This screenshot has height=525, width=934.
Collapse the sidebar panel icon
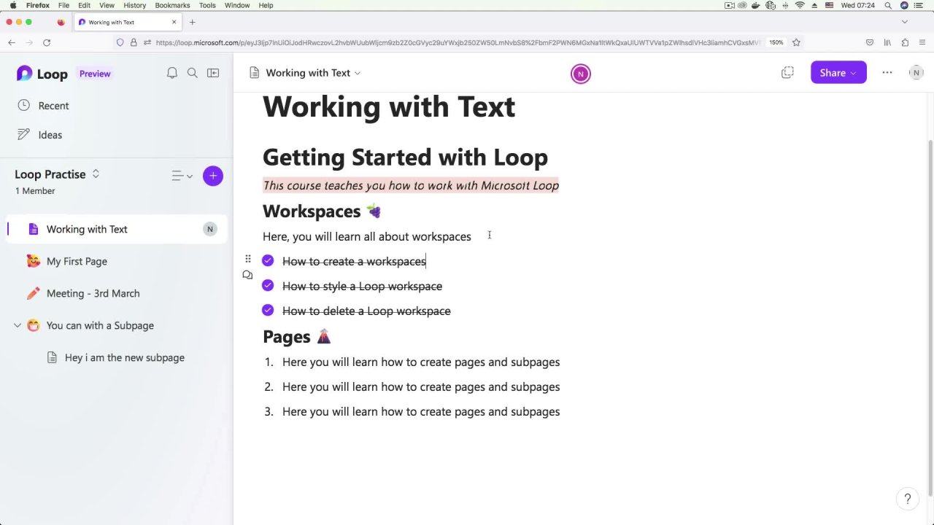[x=213, y=73]
